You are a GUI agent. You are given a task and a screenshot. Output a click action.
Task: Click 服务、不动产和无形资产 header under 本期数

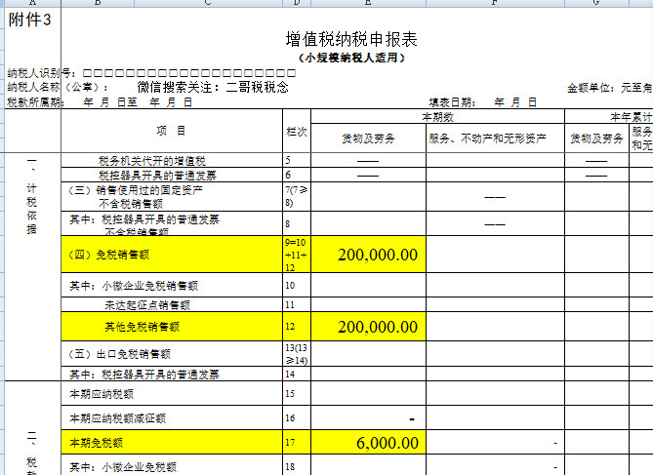click(x=495, y=139)
